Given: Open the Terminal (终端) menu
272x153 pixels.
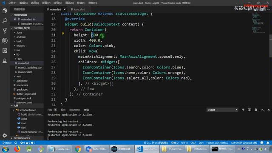Looking at the screenshot, I should [x=81, y=3].
